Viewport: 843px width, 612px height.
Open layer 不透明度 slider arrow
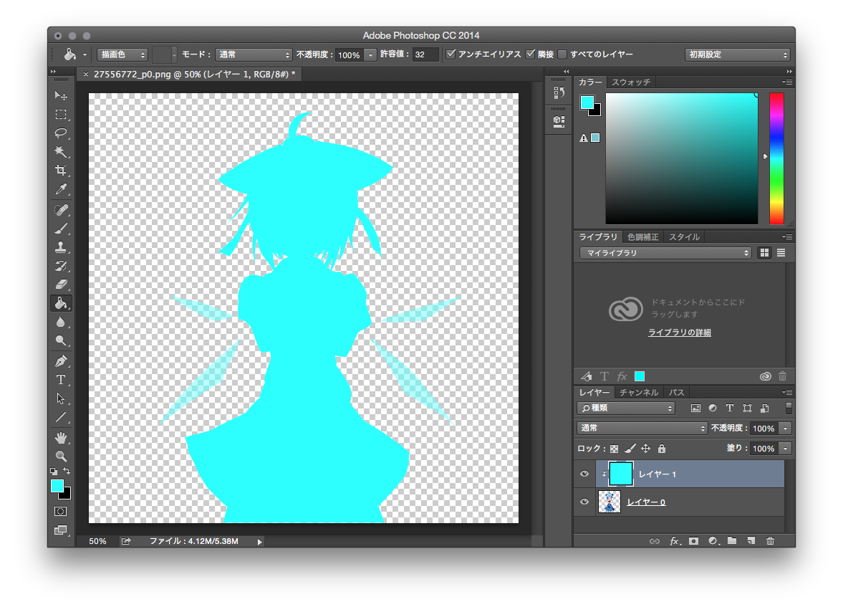[x=786, y=429]
